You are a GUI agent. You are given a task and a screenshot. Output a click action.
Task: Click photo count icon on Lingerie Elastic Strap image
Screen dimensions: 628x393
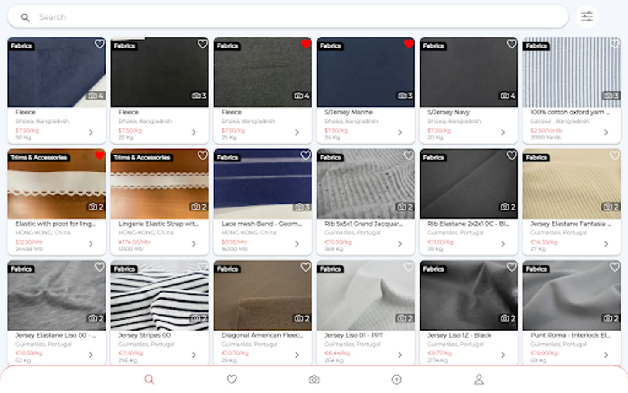199,207
